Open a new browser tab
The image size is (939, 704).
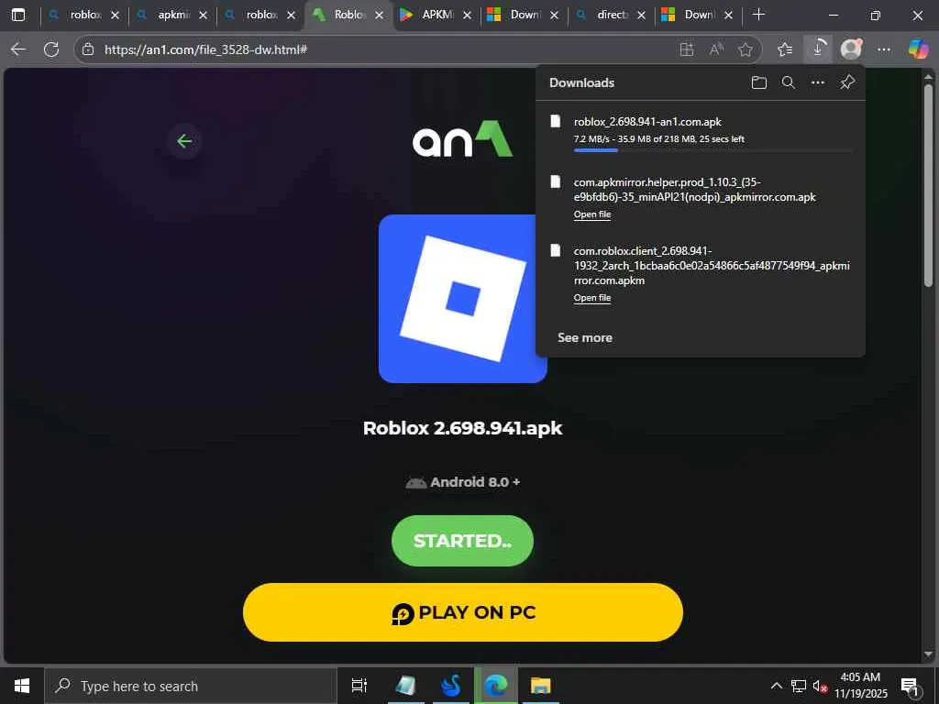pyautogui.click(x=758, y=15)
